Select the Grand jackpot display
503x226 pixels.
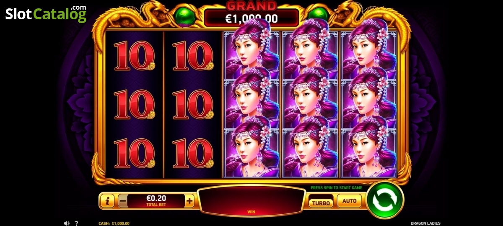click(251, 13)
